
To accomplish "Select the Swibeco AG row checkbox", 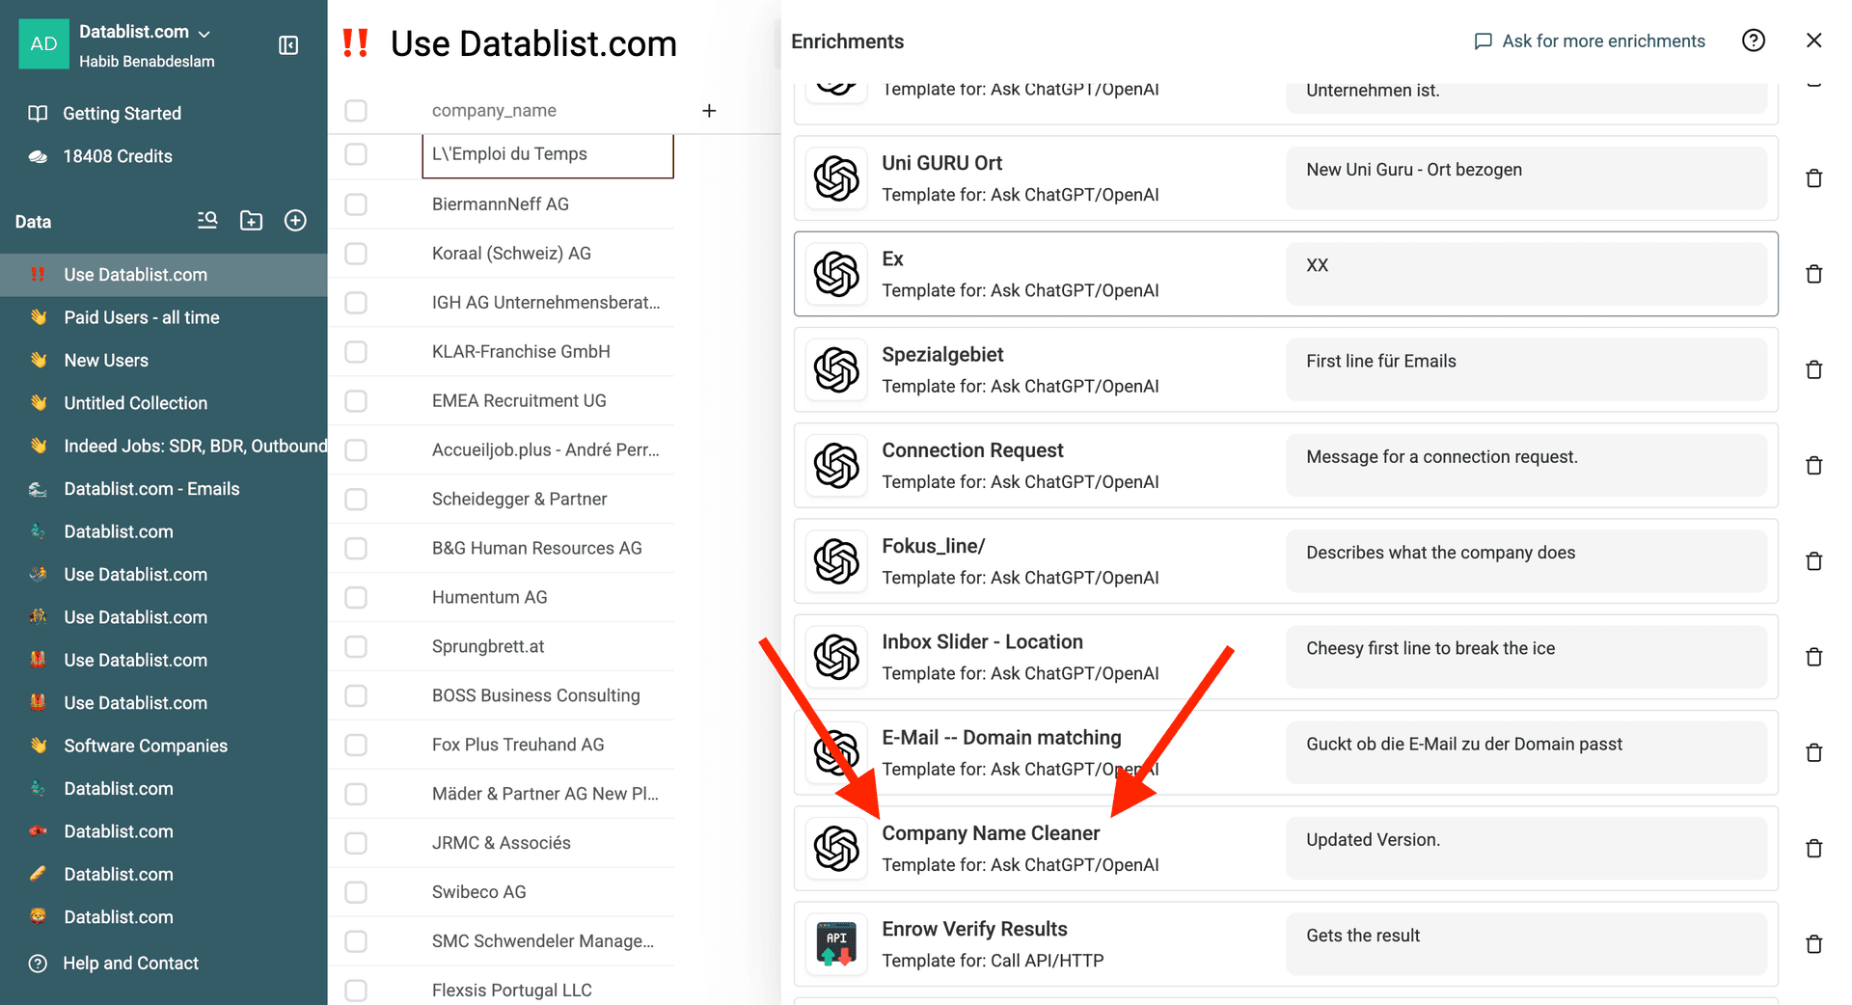I will [356, 892].
